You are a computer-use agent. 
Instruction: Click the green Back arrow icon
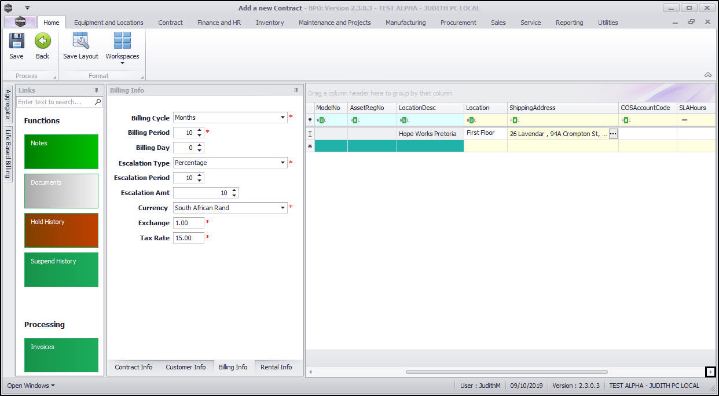point(42,41)
